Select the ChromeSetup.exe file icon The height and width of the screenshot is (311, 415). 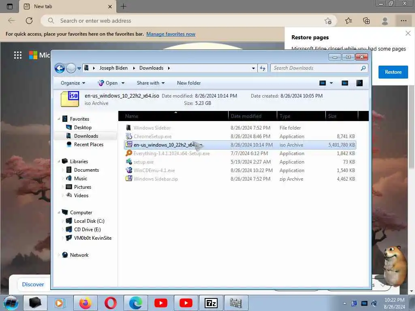point(128,136)
